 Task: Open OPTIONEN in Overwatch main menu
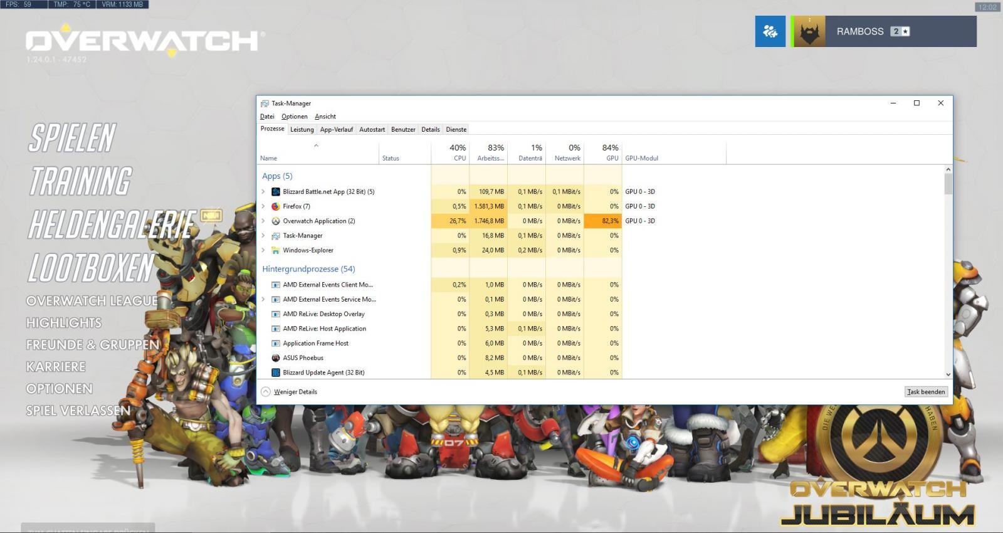coord(60,389)
